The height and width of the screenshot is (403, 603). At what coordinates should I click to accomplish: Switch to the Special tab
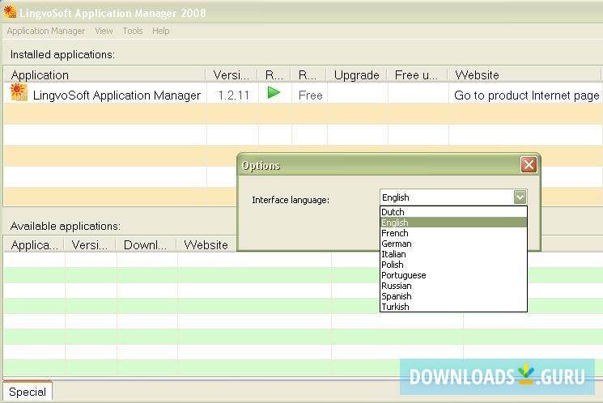pos(28,392)
